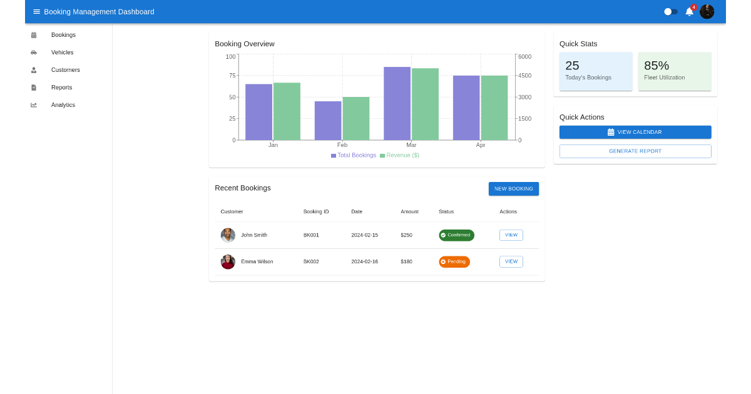
Task: Click the calendar icon inside View Calendar button
Action: click(x=611, y=132)
